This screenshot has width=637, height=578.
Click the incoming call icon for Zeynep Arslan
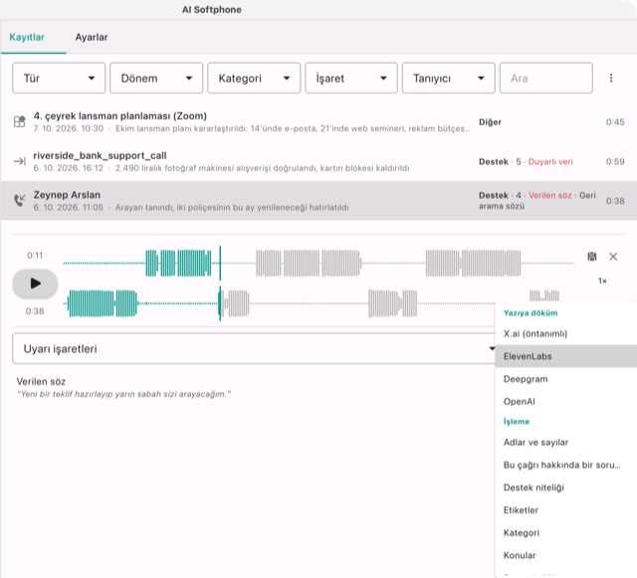20,200
